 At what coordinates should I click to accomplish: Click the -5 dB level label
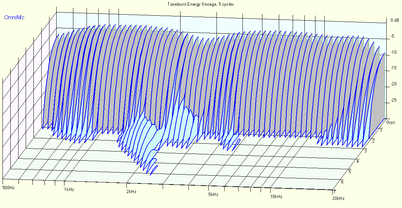(x=392, y=36)
